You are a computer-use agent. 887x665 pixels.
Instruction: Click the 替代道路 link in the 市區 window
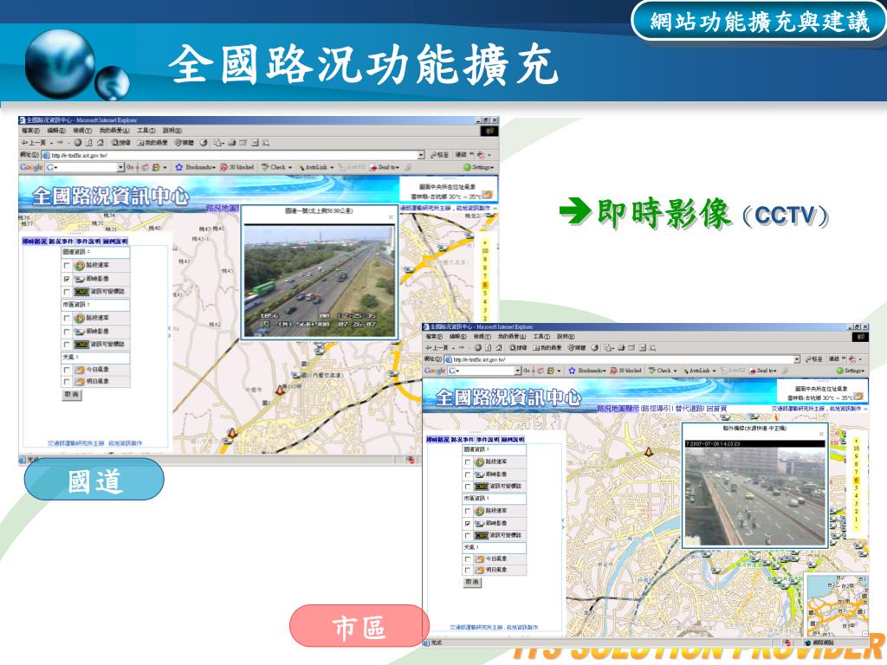point(689,409)
